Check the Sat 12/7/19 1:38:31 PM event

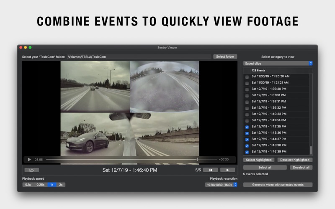[x=247, y=102]
